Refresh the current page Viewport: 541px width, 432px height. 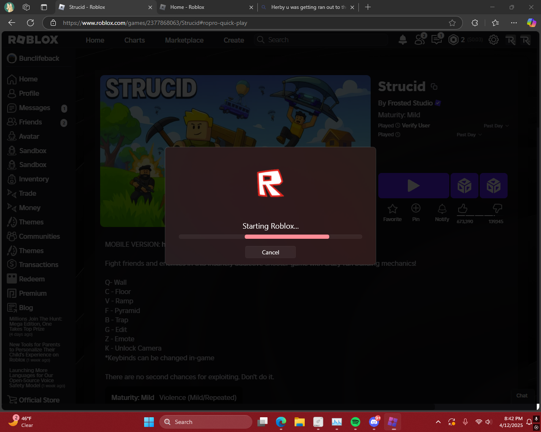point(30,23)
